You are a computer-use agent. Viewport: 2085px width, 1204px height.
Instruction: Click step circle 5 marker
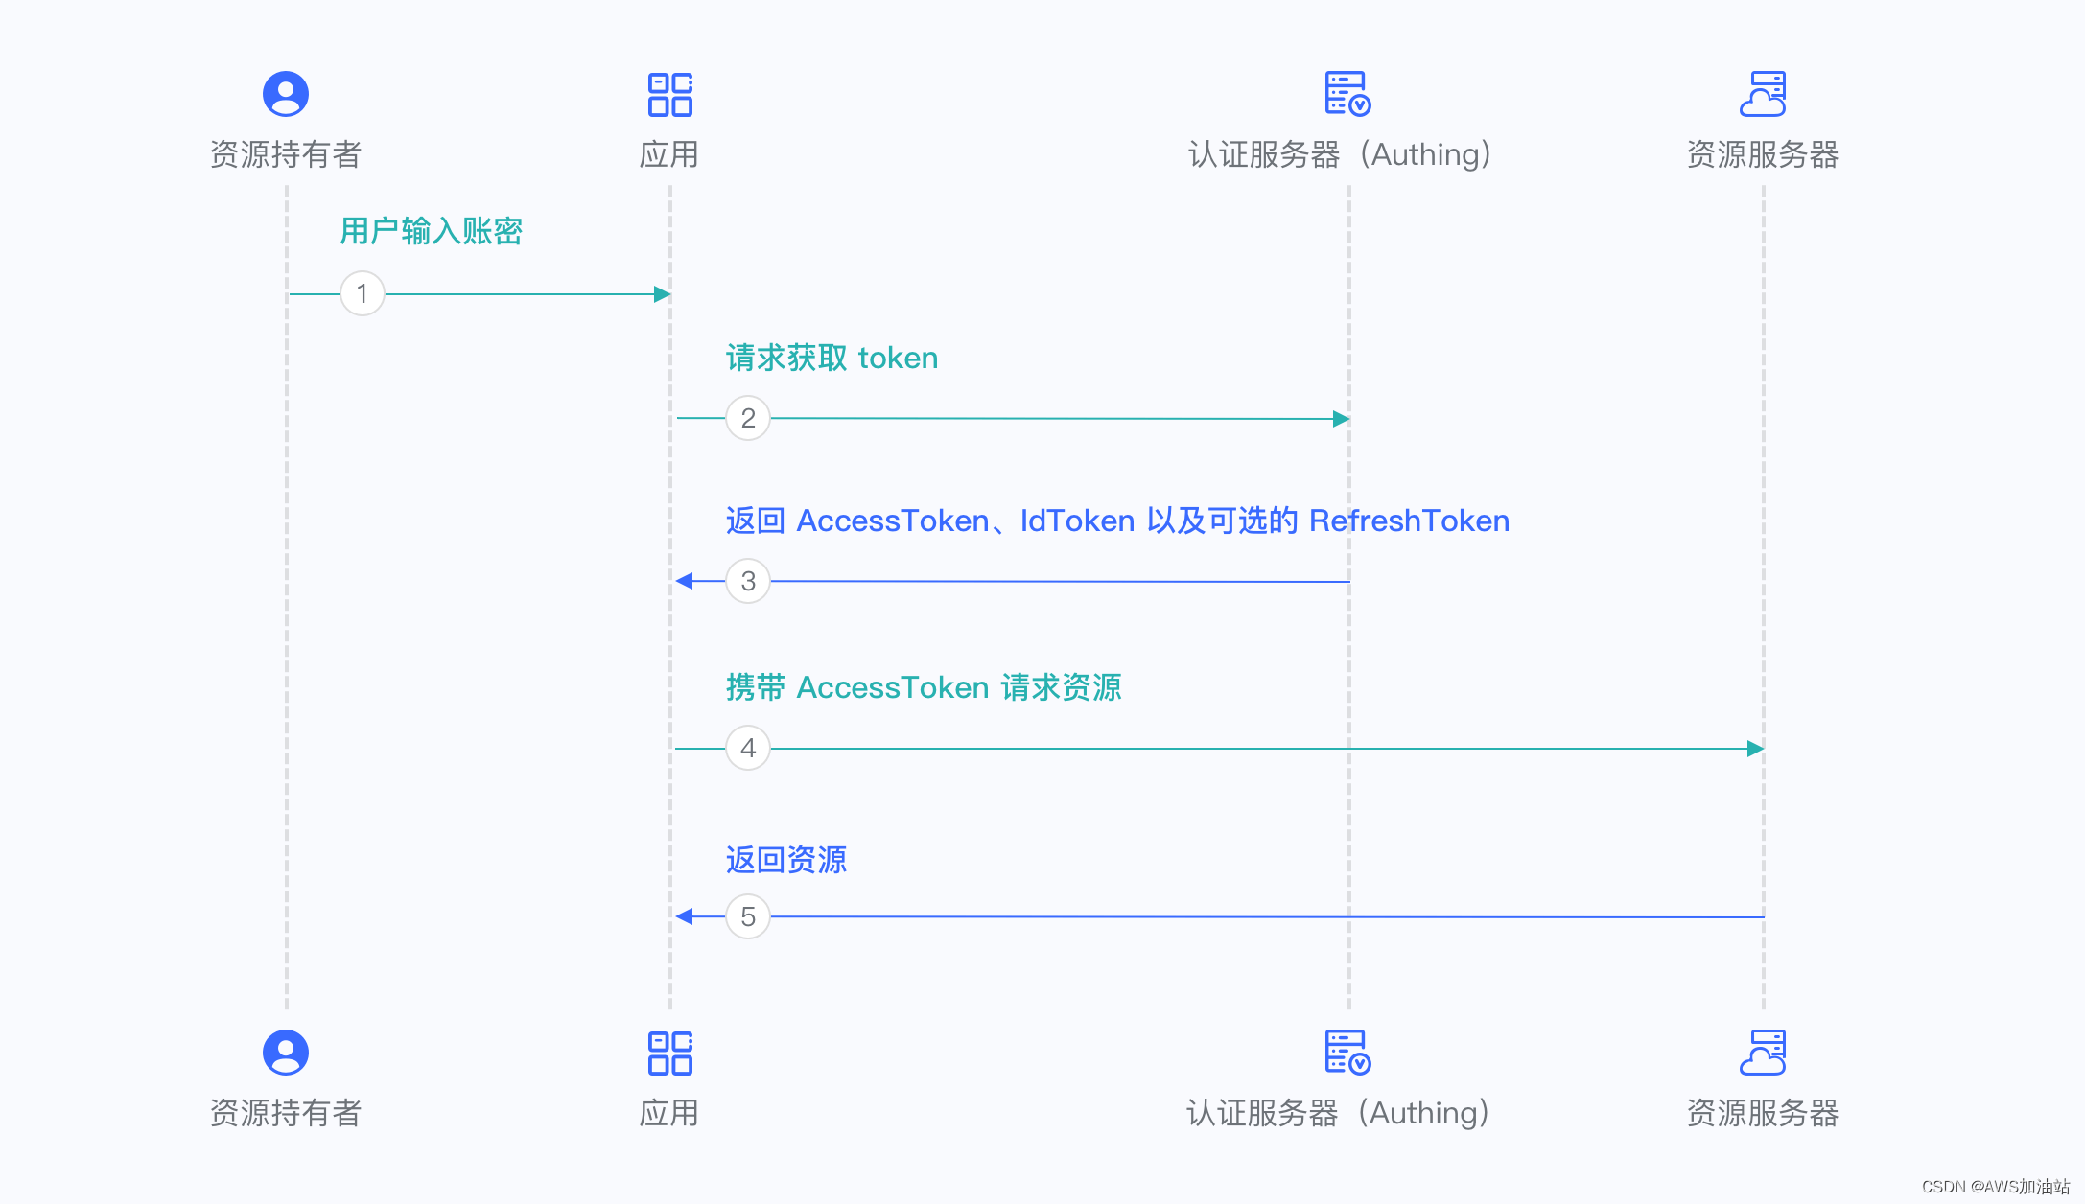point(748,916)
